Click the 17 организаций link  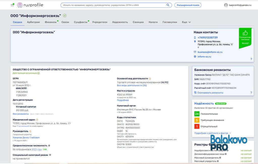[23, 126]
